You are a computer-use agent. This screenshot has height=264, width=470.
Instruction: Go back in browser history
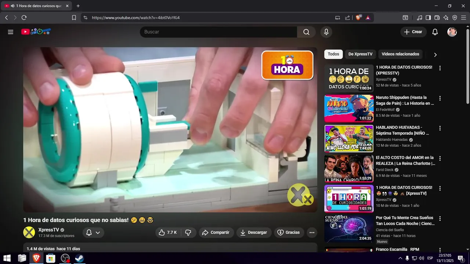(7, 18)
